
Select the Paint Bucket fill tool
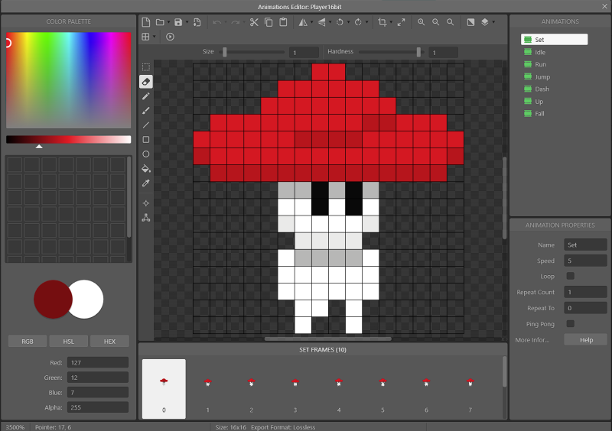(x=146, y=168)
